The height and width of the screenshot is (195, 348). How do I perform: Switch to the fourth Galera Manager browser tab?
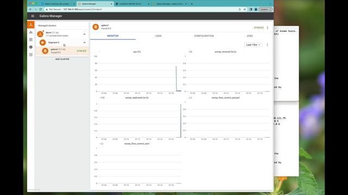tap(170, 4)
